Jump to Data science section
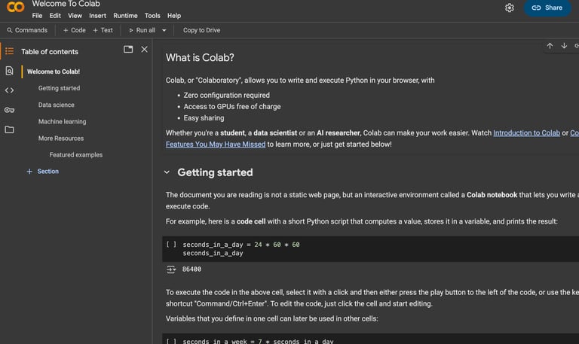 (56, 105)
